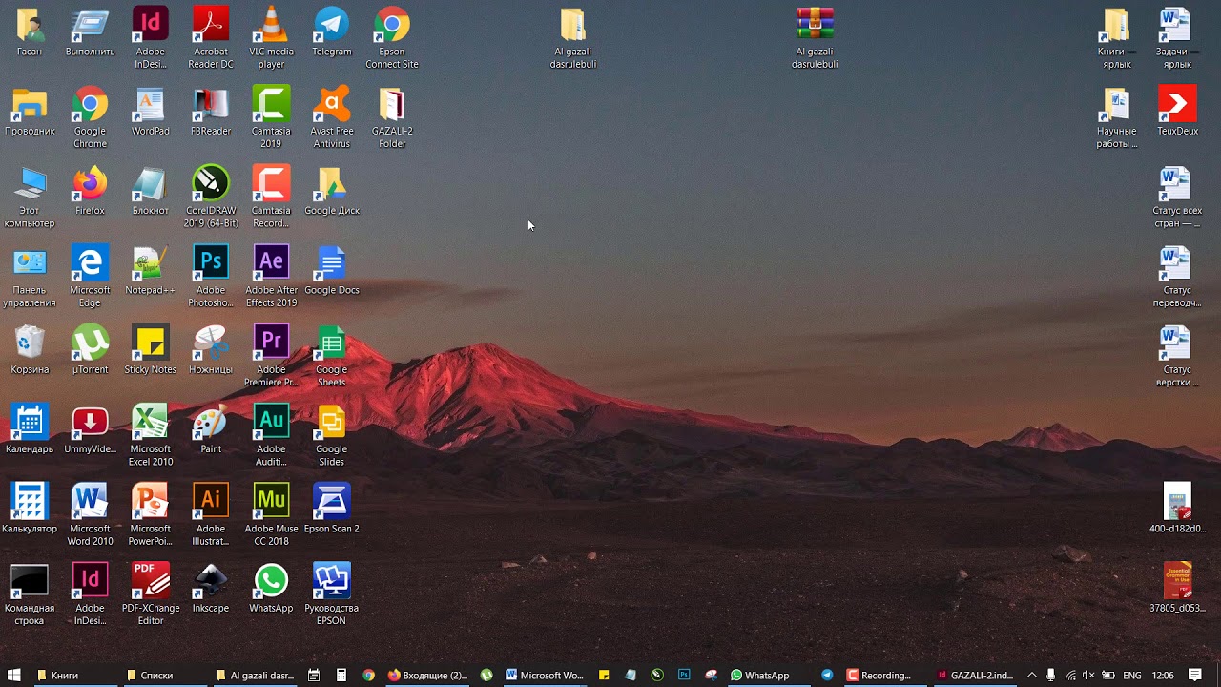This screenshot has width=1221, height=687.
Task: Launch Acrobat Reader DC from the desktop
Action: (x=211, y=38)
